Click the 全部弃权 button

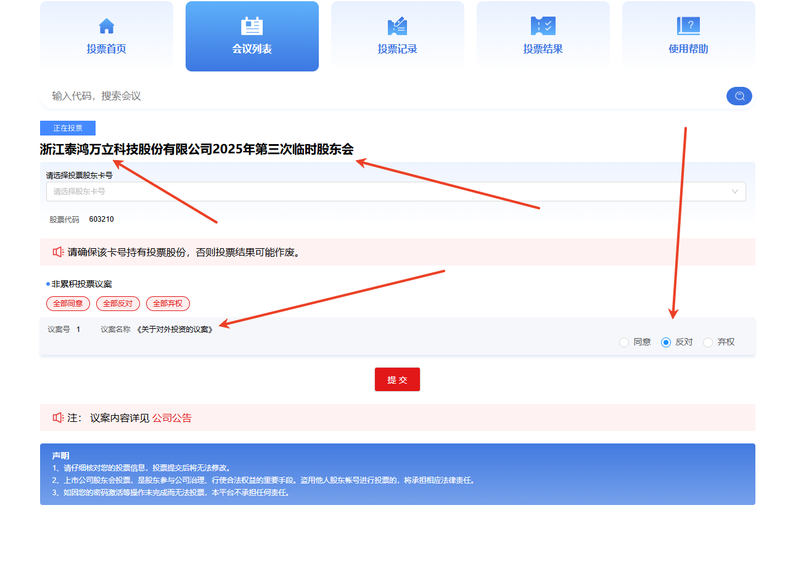coord(168,304)
